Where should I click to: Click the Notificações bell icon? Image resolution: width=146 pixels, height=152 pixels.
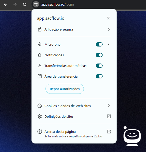click(x=40, y=55)
